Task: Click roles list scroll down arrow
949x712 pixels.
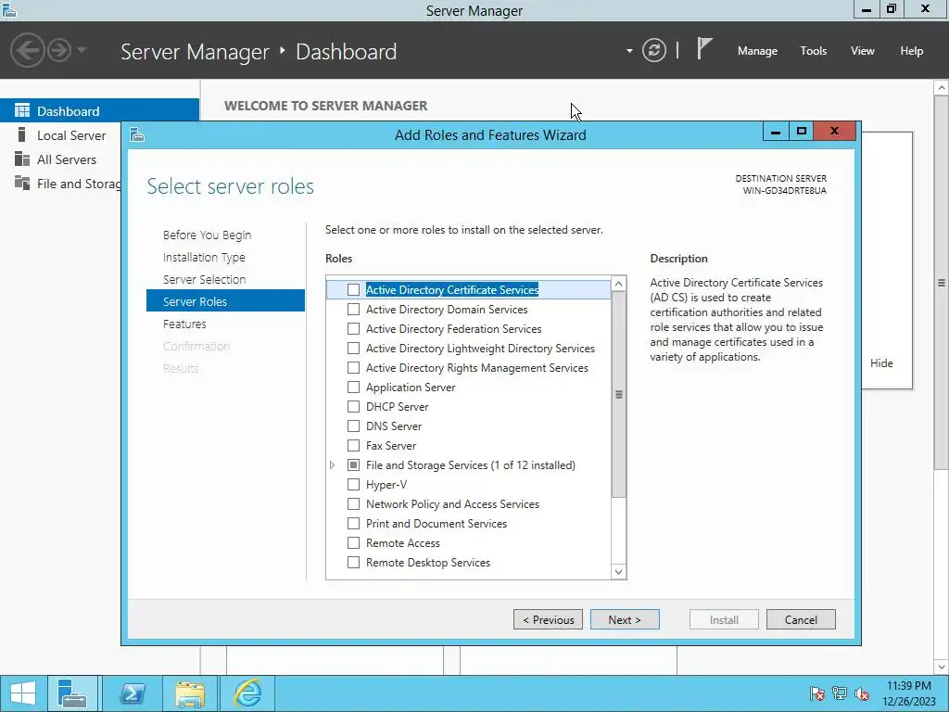Action: [618, 571]
